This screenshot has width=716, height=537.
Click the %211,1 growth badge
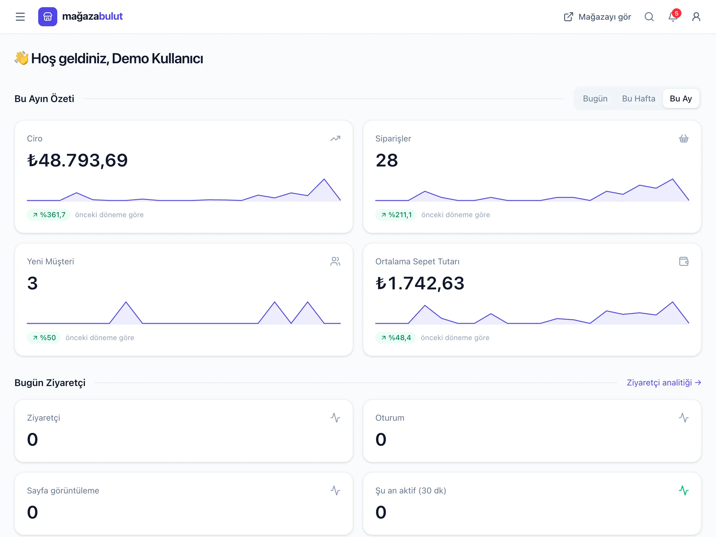tap(396, 215)
